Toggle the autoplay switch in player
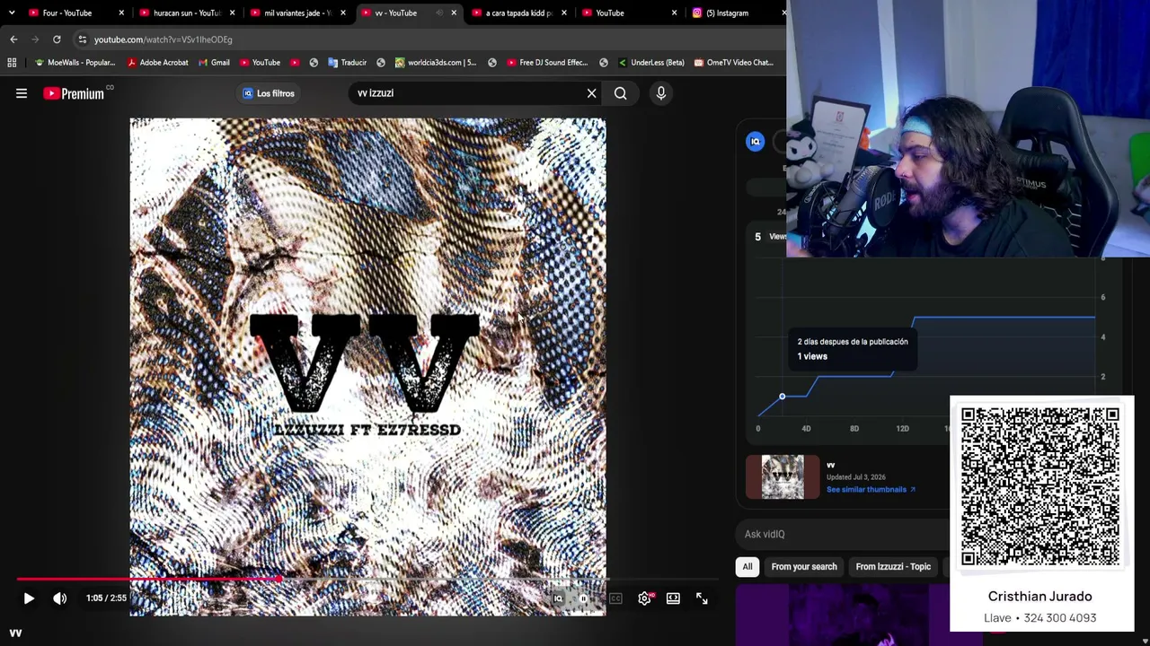 tap(583, 598)
